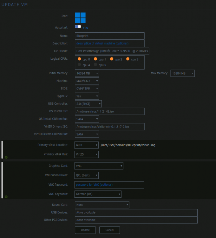This screenshot has height=238, width=216.
Task: Add another vDisk with the green plus icon
Action: click(6, 157)
